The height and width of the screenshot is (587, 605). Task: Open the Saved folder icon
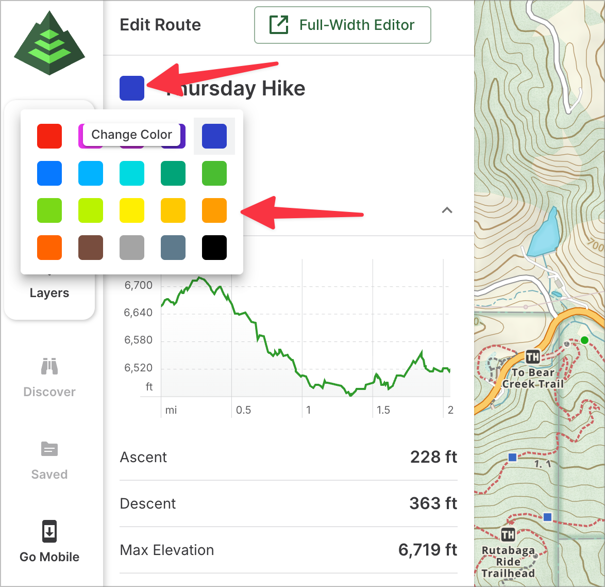pyautogui.click(x=49, y=449)
